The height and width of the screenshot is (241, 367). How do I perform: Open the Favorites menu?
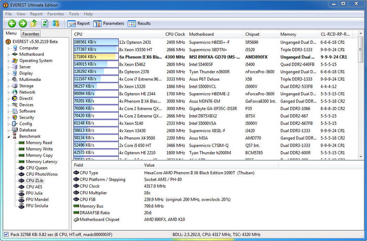(x=56, y=14)
